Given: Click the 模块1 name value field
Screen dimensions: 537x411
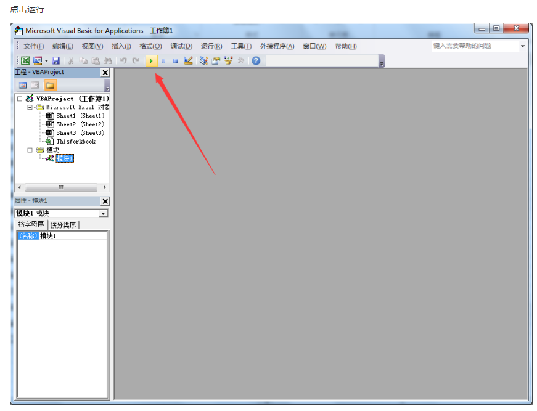Looking at the screenshot, I should [x=73, y=236].
